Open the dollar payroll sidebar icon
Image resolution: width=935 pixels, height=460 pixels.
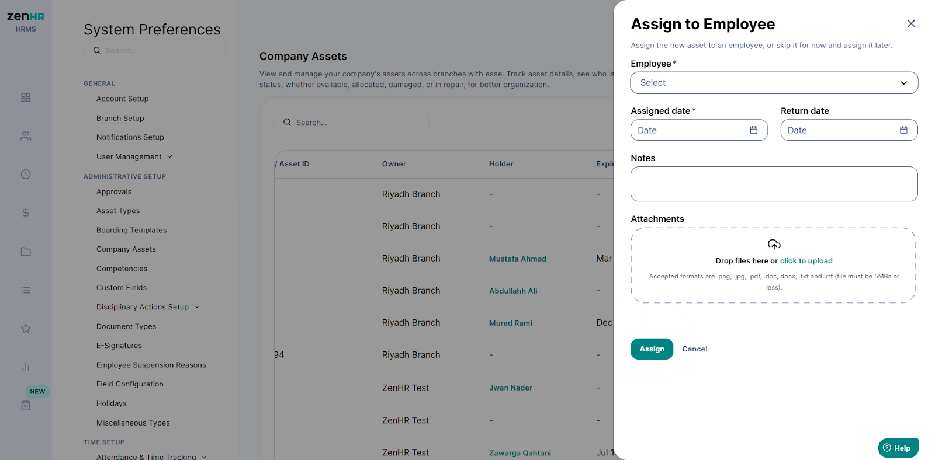(x=26, y=213)
